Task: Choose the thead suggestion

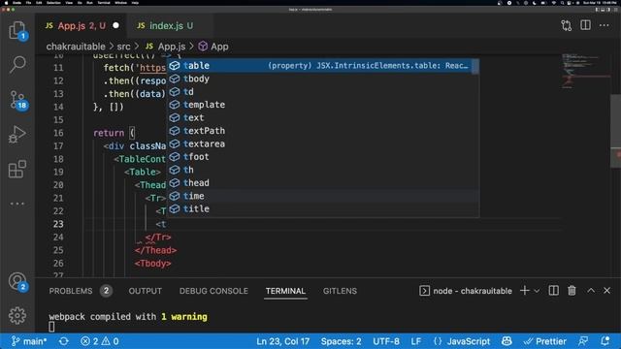Action: pos(320,183)
